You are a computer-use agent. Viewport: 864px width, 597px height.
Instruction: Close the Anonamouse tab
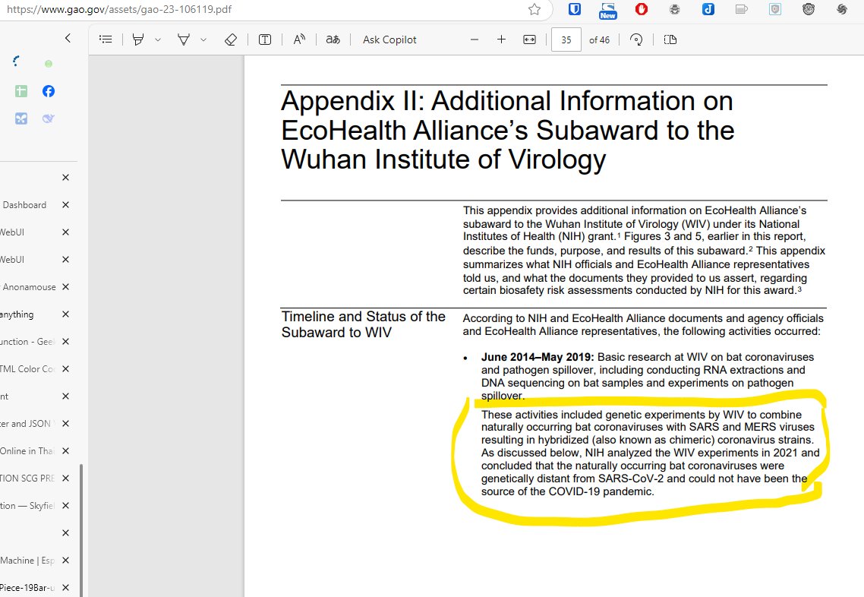65,287
